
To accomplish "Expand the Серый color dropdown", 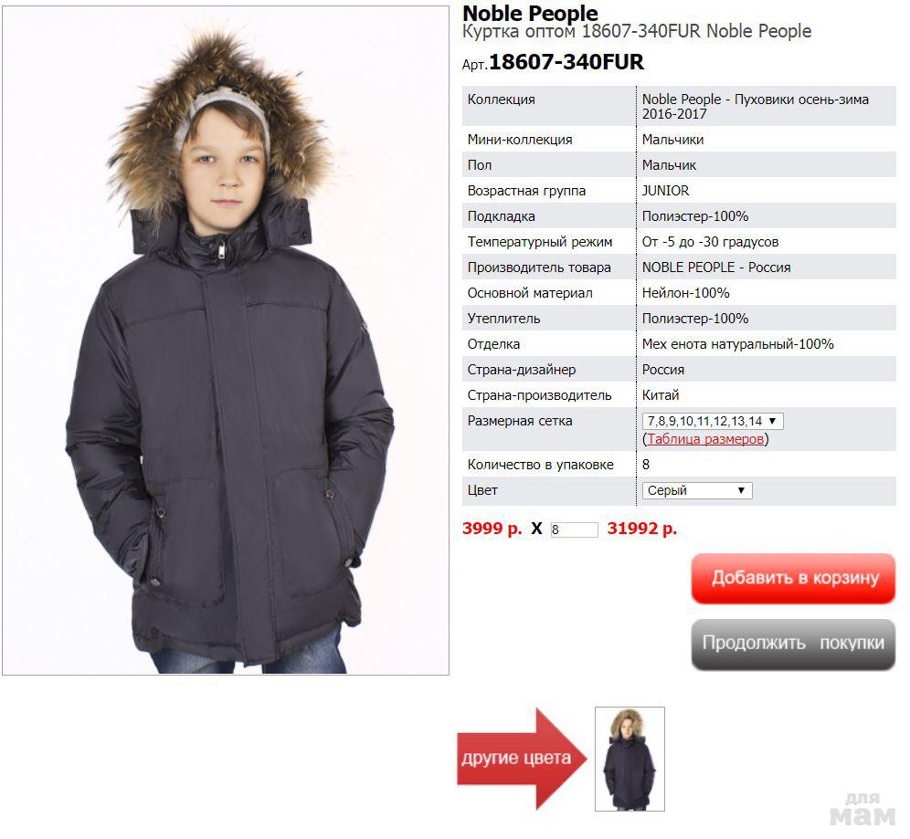I will 697,490.
